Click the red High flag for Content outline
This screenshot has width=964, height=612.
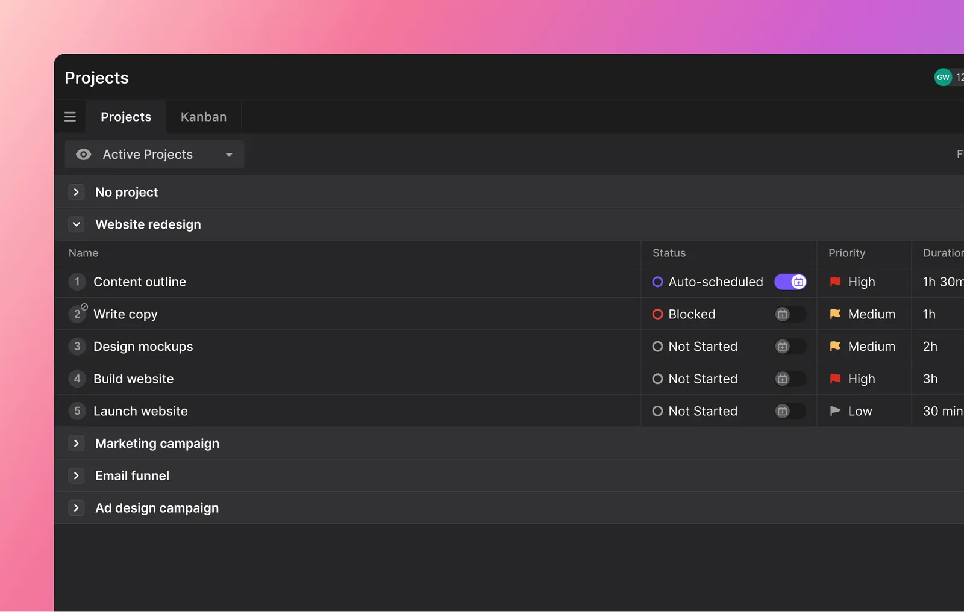(835, 282)
